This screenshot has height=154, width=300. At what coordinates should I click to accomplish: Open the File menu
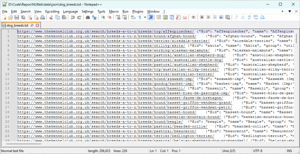pyautogui.click(x=5, y=11)
